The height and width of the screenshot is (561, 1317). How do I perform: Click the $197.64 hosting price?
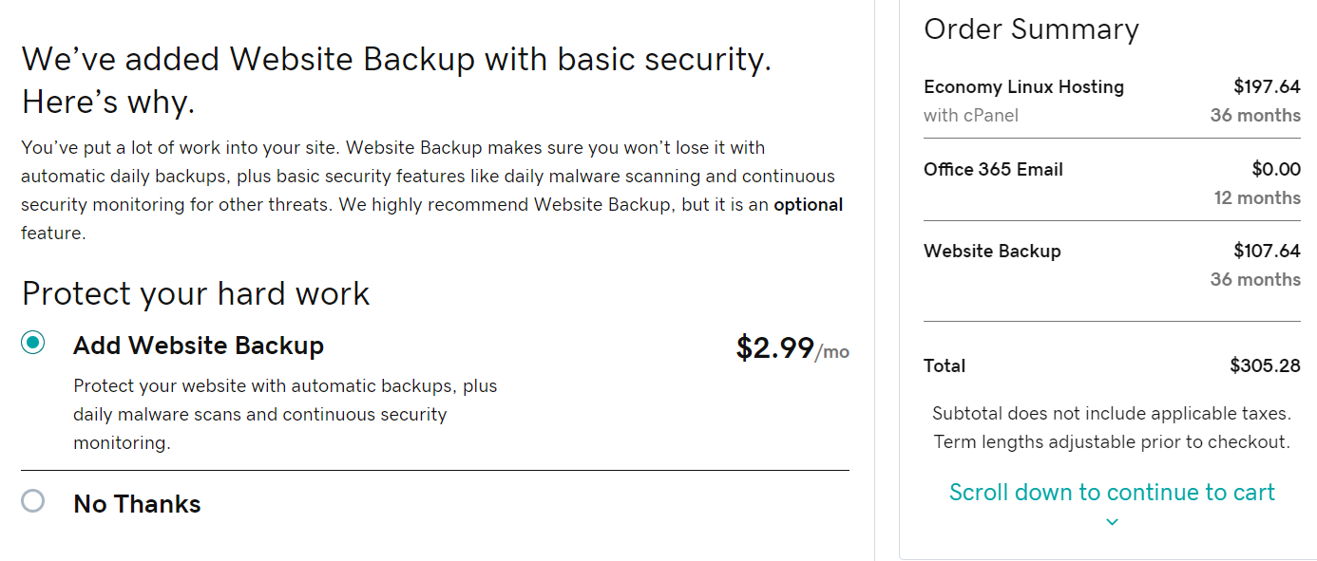tap(1267, 86)
